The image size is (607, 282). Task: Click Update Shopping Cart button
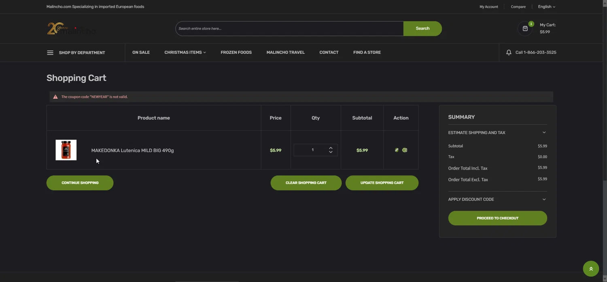coord(382,183)
